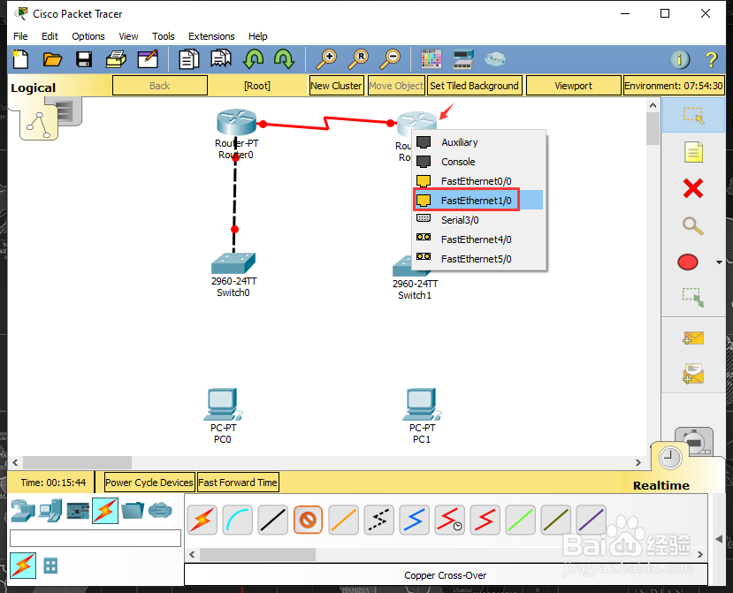Add a Simple PDU envelope
Image resolution: width=733 pixels, height=593 pixels.
point(693,338)
